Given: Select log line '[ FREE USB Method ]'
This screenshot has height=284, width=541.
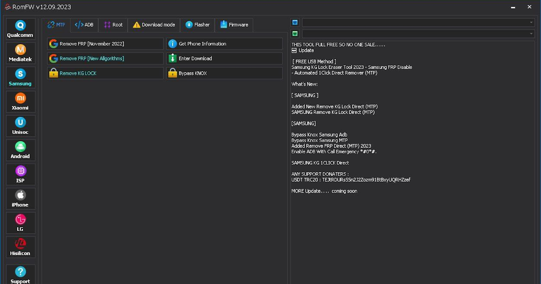Looking at the screenshot, I should point(314,61).
